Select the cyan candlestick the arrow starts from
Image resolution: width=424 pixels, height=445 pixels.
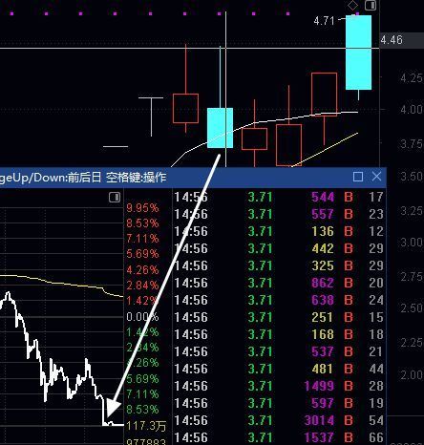220,128
